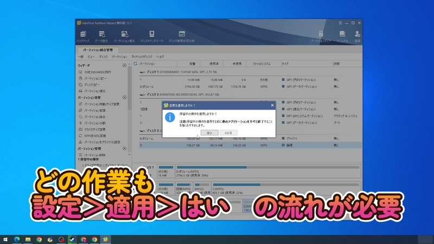Click the 登録 register icon

tap(358, 36)
